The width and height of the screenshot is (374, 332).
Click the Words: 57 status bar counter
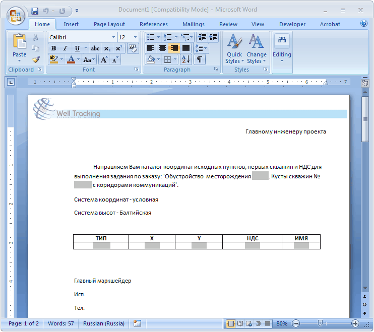pyautogui.click(x=60, y=323)
